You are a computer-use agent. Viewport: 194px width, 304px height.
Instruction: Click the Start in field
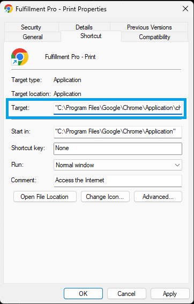pos(118,132)
